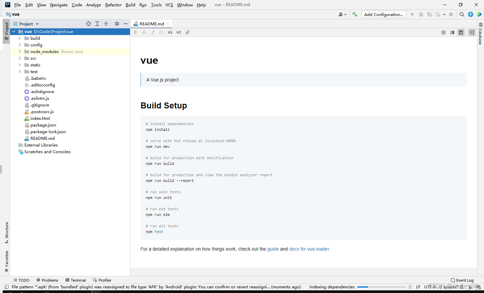
Task: Click the indexing progress bar
Action: pyautogui.click(x=381, y=287)
